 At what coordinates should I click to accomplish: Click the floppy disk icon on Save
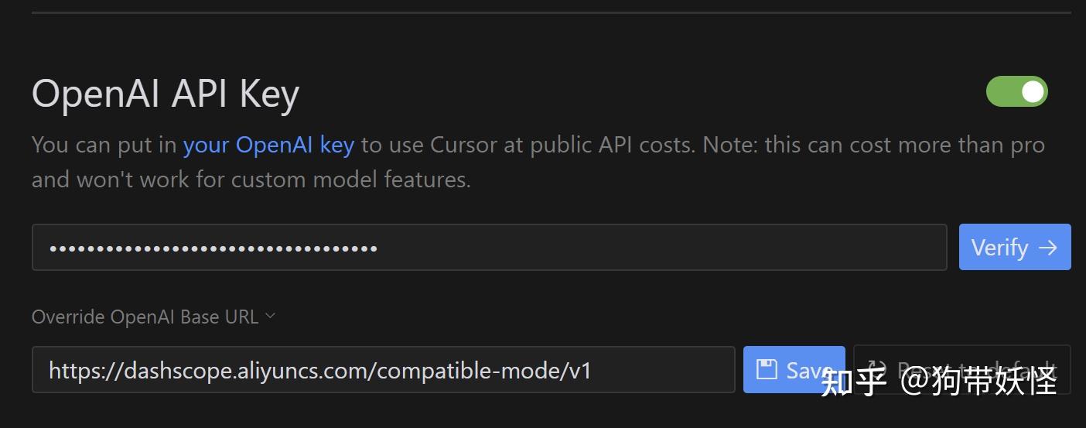766,369
